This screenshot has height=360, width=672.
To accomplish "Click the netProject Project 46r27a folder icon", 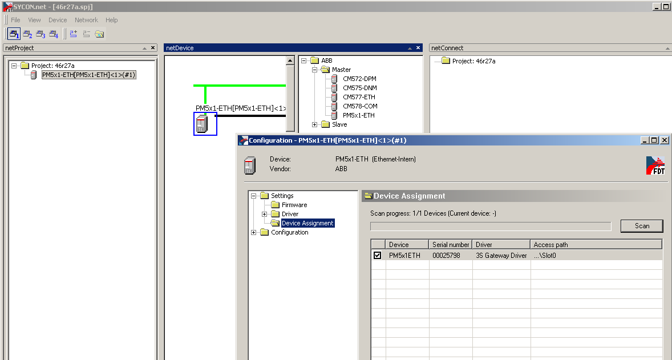I will tap(25, 66).
